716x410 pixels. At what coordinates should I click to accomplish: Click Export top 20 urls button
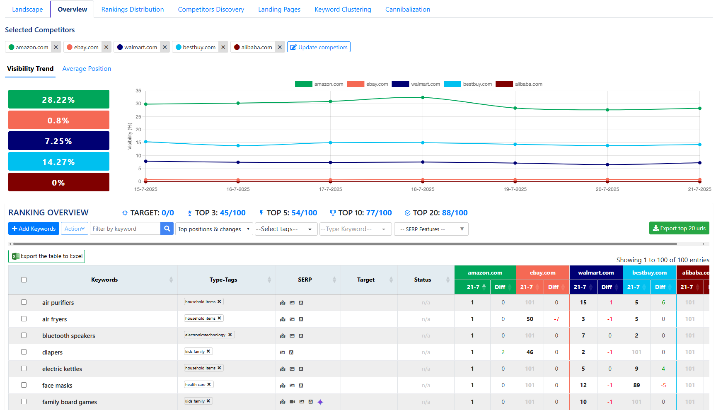[679, 228]
